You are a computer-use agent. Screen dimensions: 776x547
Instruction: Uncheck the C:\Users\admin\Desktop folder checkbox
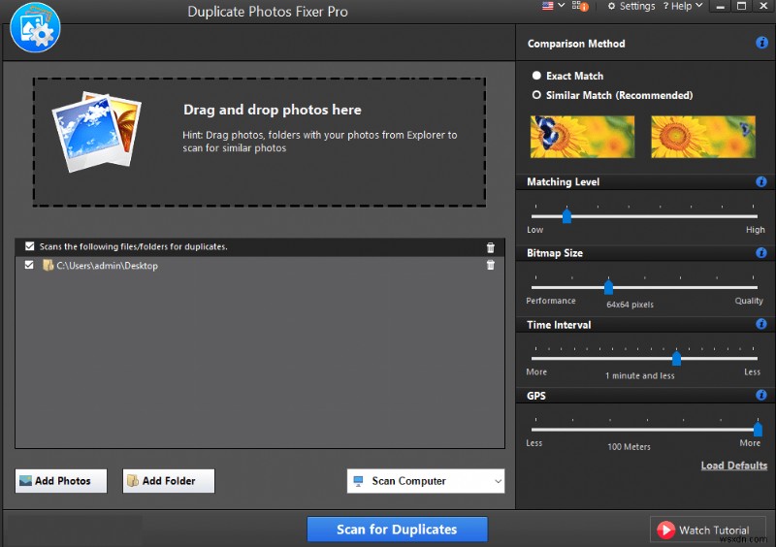point(29,266)
